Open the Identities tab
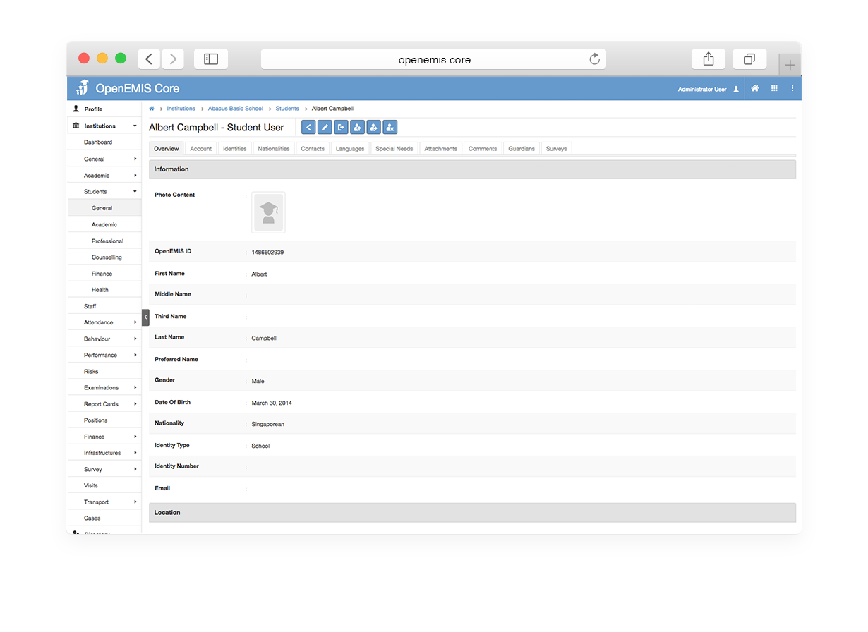 (235, 149)
